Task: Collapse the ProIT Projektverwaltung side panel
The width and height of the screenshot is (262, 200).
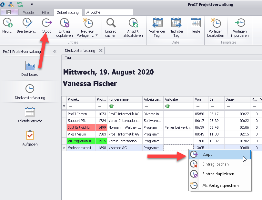Action: [55, 52]
